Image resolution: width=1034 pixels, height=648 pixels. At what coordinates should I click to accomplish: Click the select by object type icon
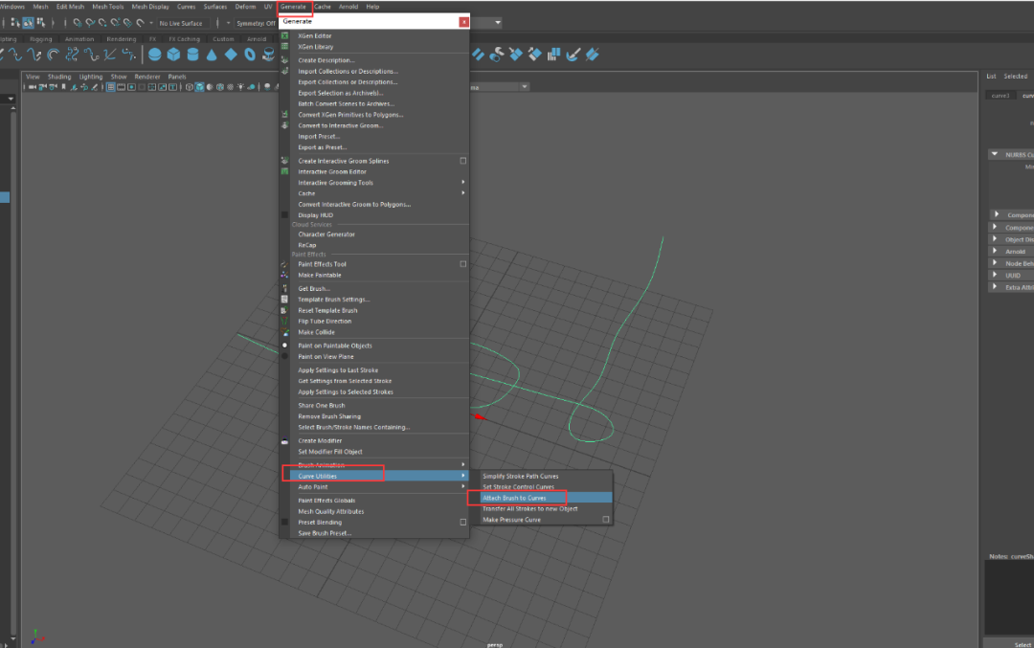coord(28,22)
